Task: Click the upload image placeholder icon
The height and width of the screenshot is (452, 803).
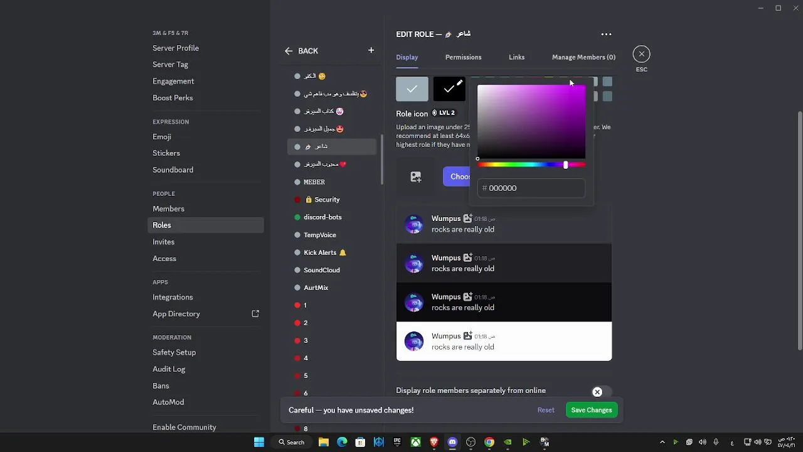Action: click(x=416, y=177)
